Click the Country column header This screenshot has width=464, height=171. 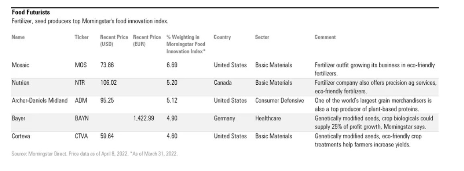pos(222,37)
